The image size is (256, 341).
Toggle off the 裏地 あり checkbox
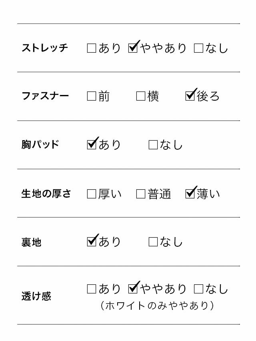pyautogui.click(x=92, y=242)
